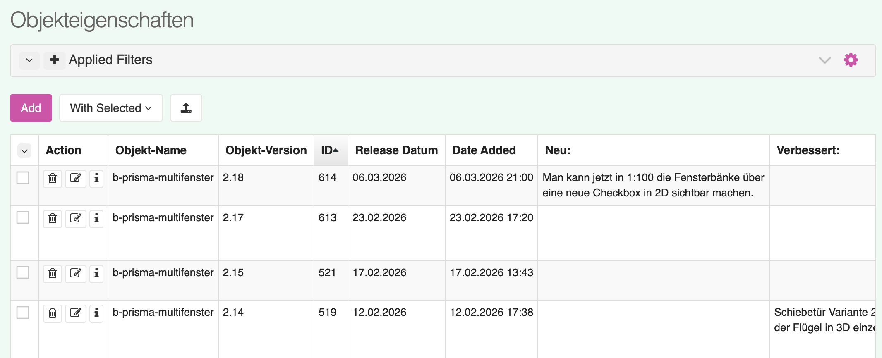Edit the version 2.17 entry
This screenshot has width=882, height=358.
tap(76, 218)
